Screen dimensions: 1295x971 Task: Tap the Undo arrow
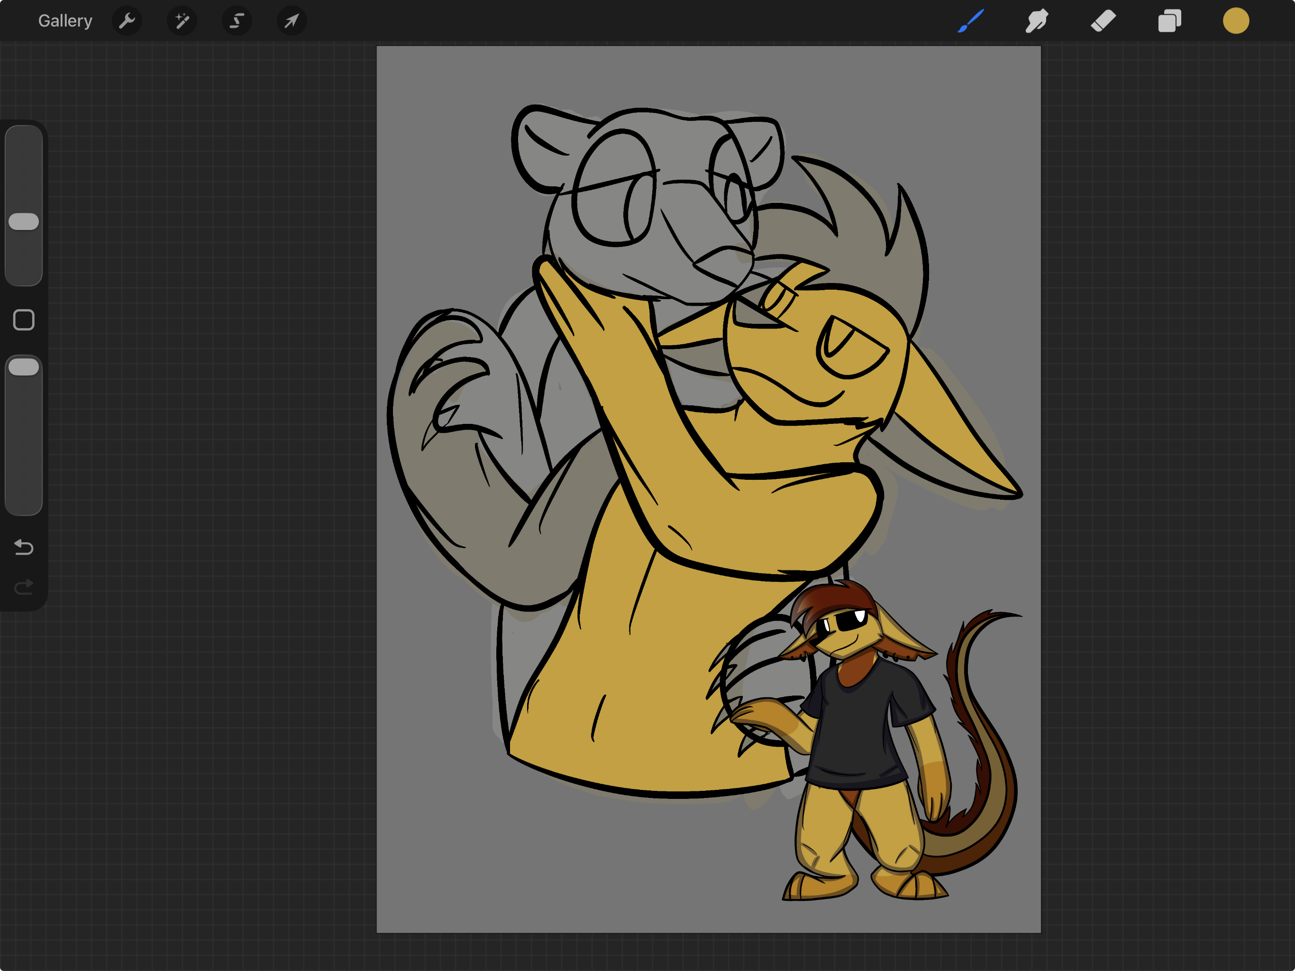[23, 547]
